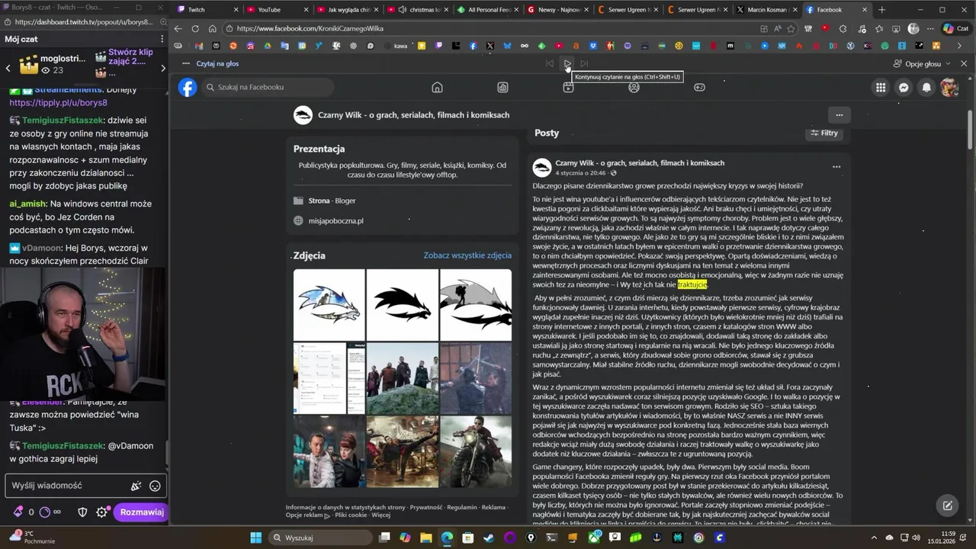
Task: Open the Twitch chat three-dot menu beside Mój czat
Action: click(x=162, y=39)
